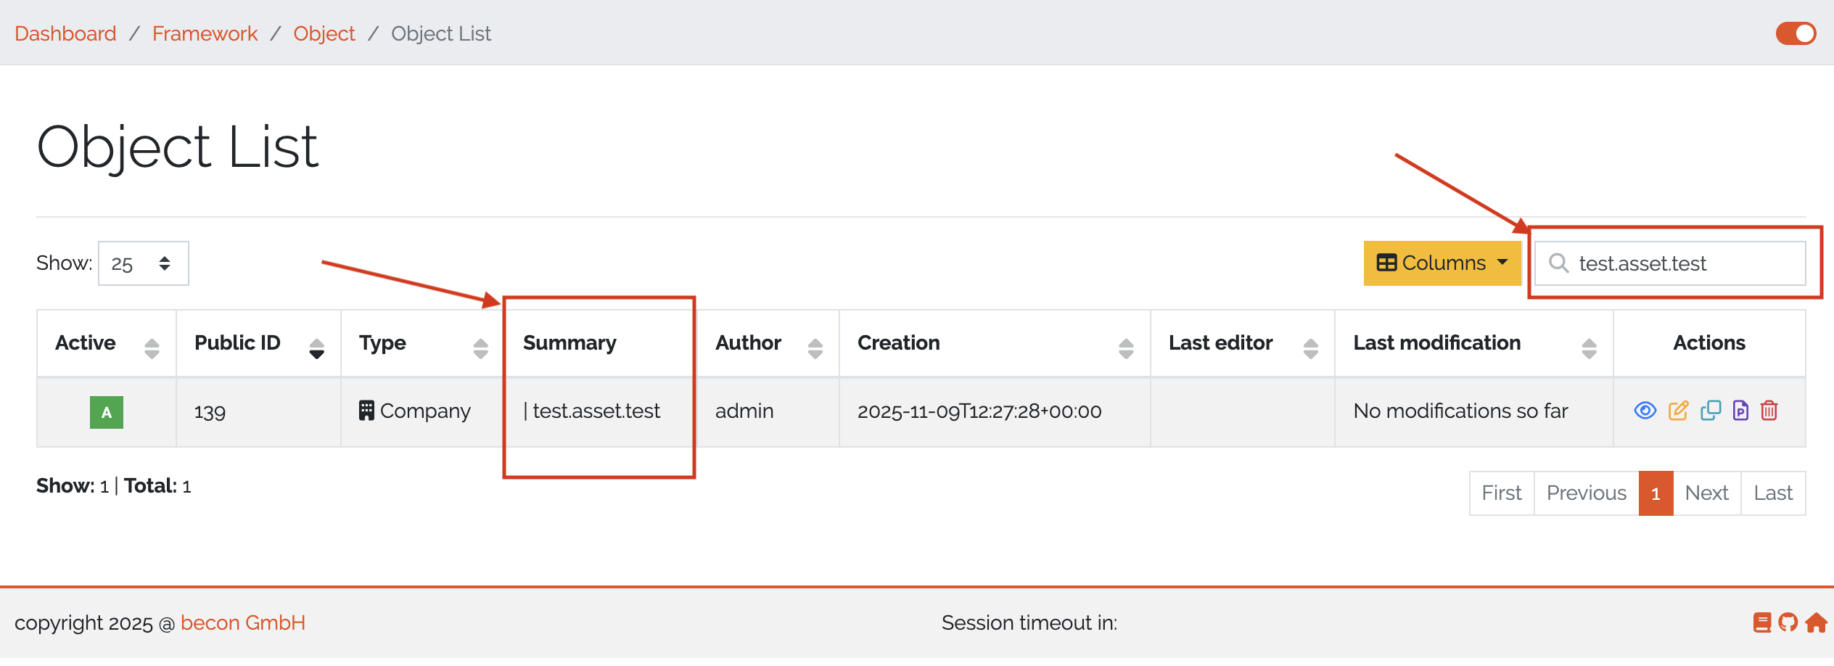Copy the object using the duplicate icon
The image size is (1834, 666).
point(1710,411)
